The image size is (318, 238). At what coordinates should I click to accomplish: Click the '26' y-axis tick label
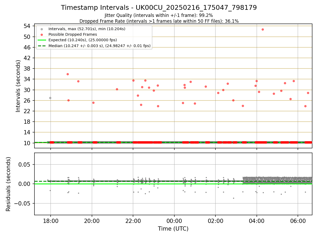pyautogui.click(x=27, y=100)
